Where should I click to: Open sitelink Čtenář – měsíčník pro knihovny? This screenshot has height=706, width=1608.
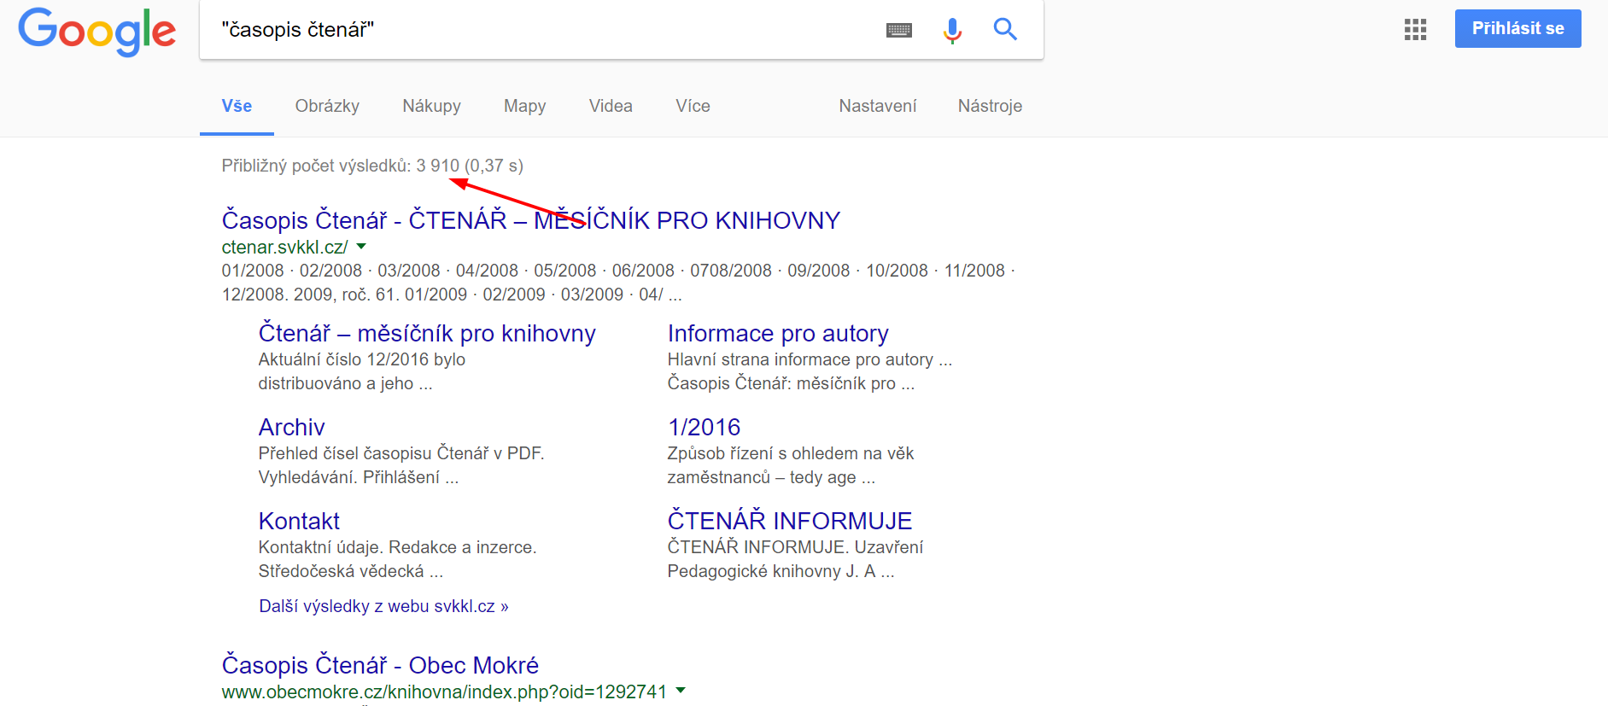tap(427, 333)
